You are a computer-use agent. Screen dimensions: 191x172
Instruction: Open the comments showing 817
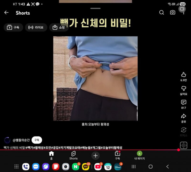click(183, 103)
